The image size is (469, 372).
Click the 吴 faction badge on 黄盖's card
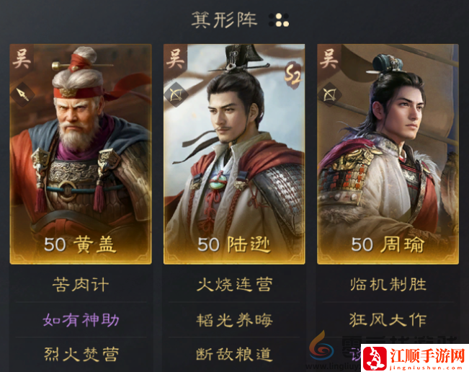[x=22, y=58]
